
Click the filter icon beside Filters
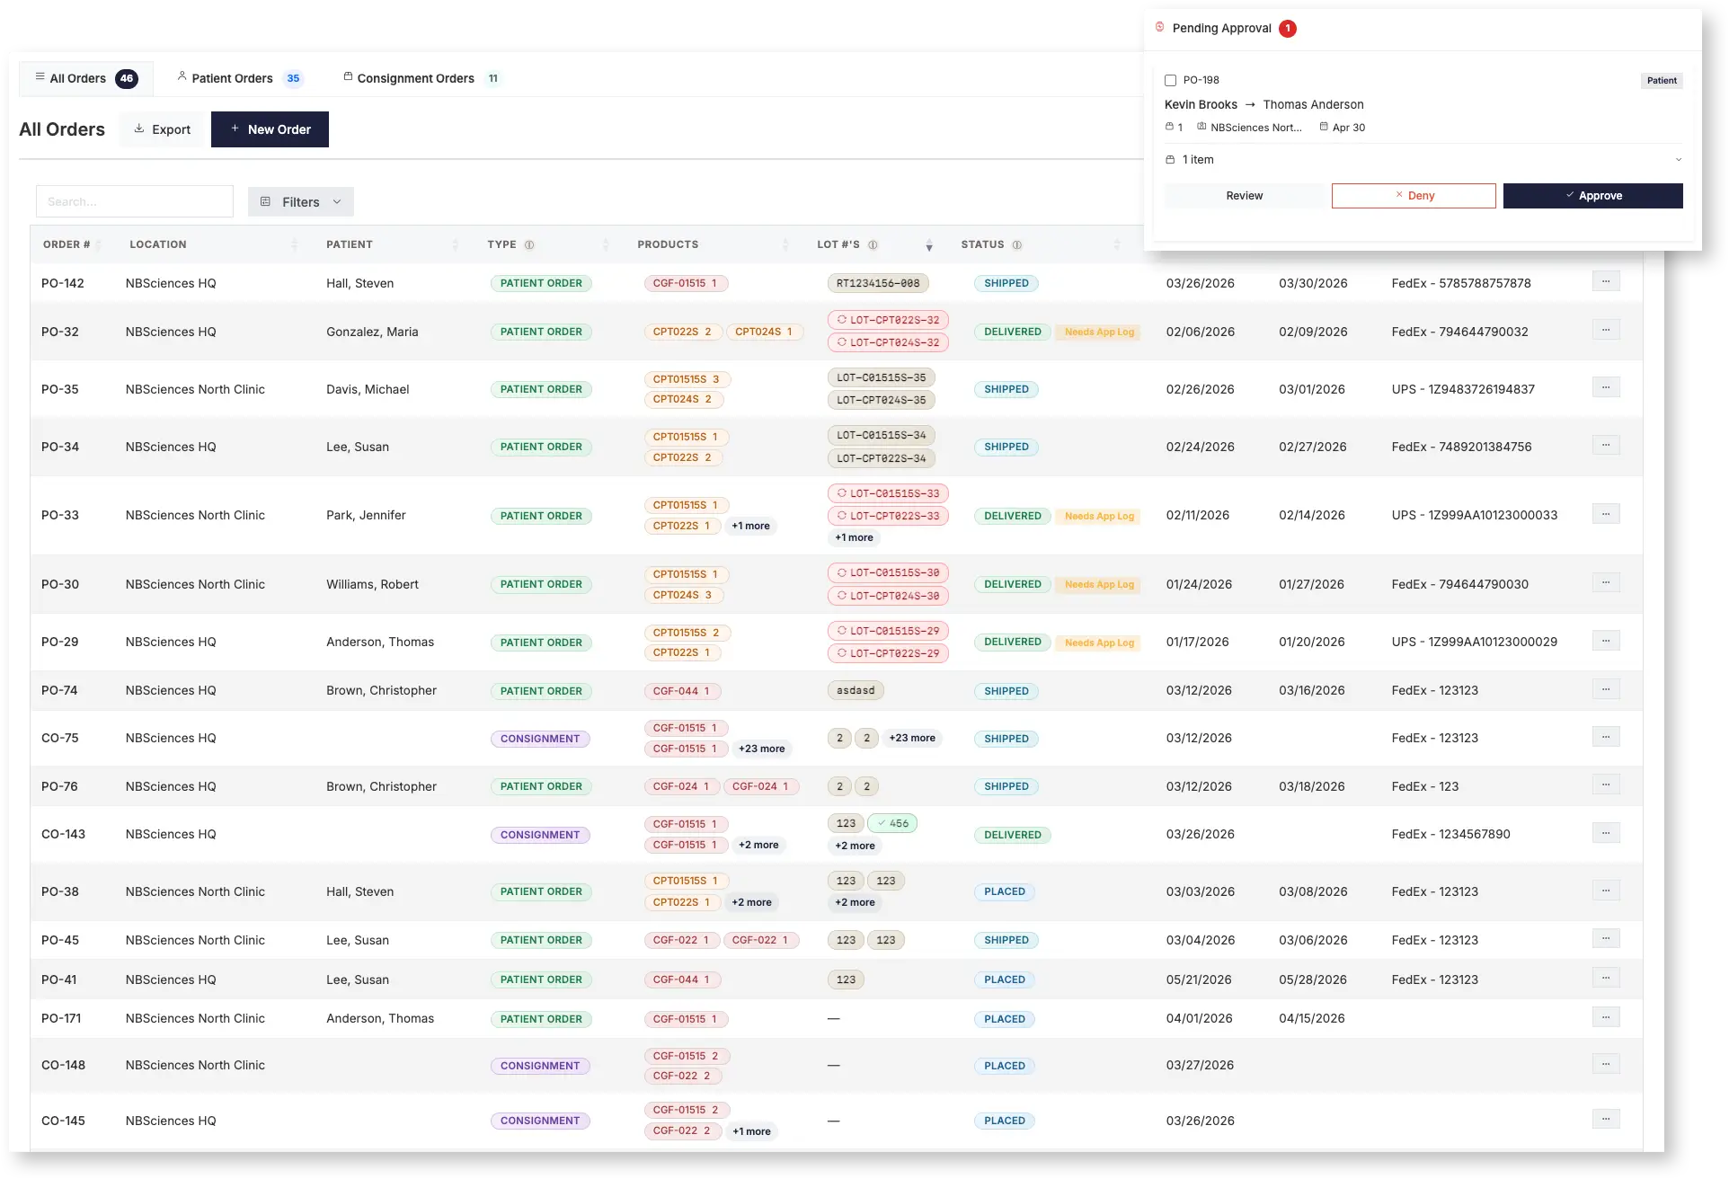coord(265,202)
